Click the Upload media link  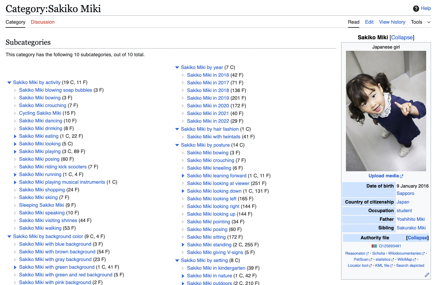pos(386,176)
